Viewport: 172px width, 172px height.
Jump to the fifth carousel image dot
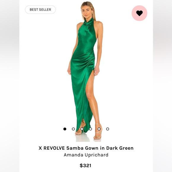99,129
